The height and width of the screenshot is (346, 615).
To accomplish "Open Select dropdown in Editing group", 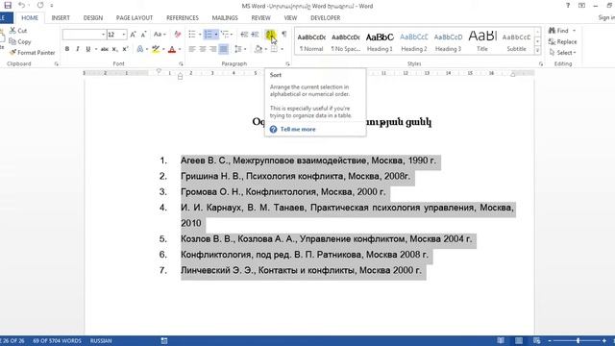I will (563, 53).
